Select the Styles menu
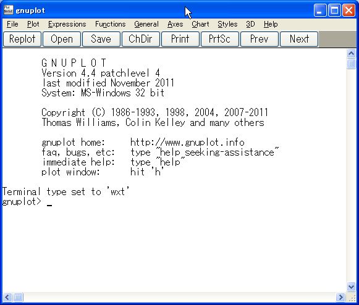The image size is (359, 305). tap(227, 24)
